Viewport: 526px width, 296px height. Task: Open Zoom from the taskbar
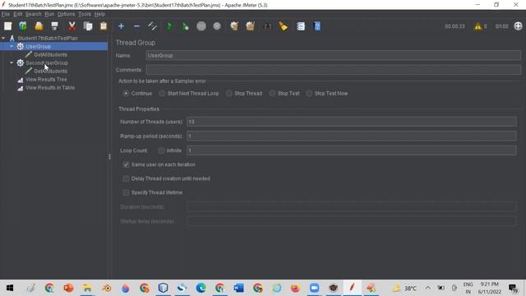(x=314, y=288)
